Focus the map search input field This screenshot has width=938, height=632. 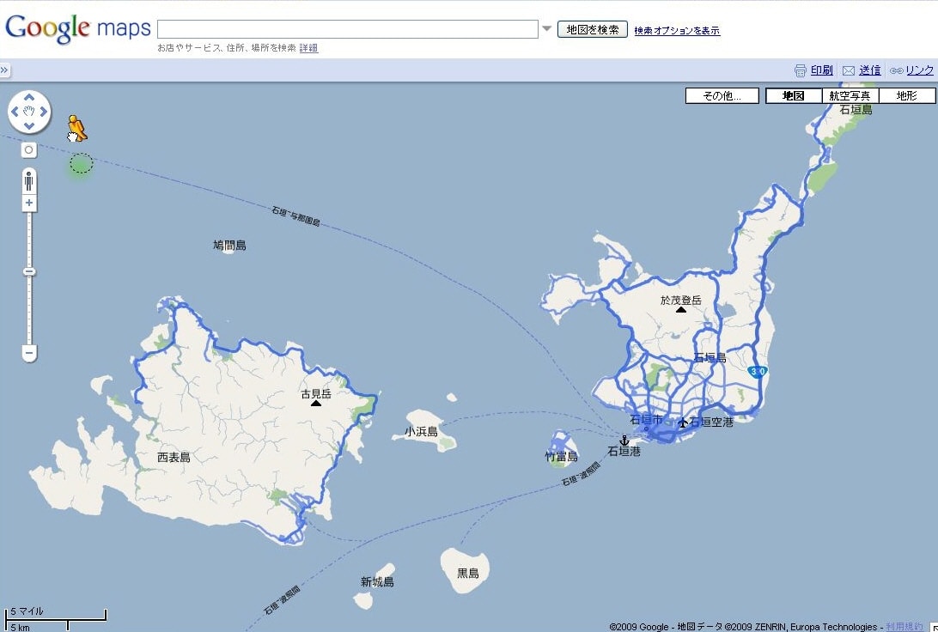[347, 29]
